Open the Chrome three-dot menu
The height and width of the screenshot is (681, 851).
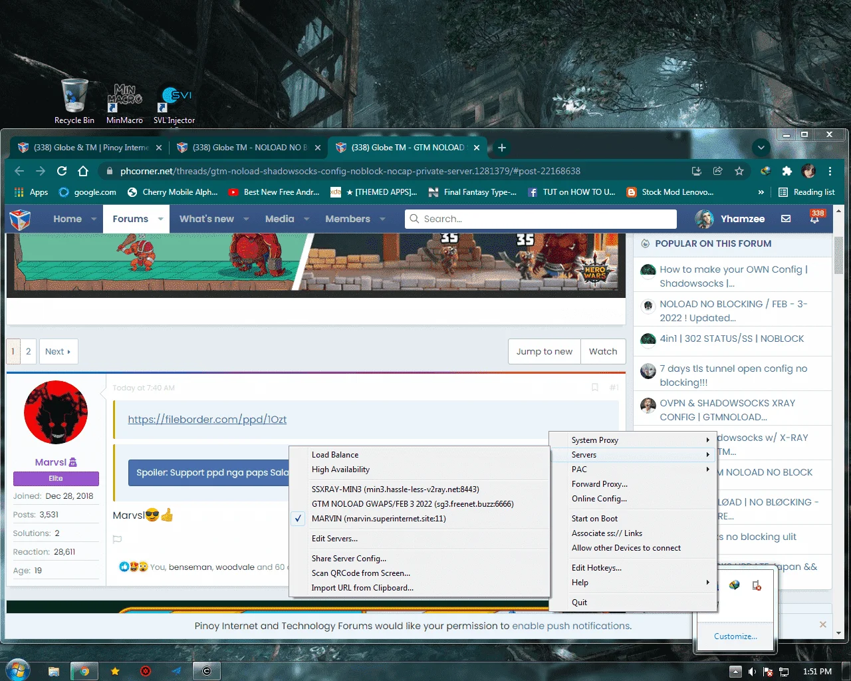click(x=830, y=171)
